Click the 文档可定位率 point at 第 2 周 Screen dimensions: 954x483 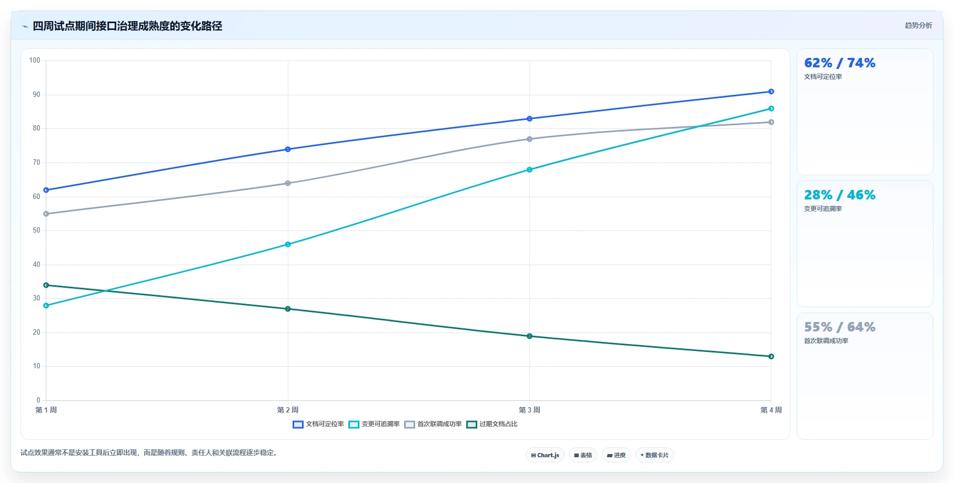[x=288, y=149]
